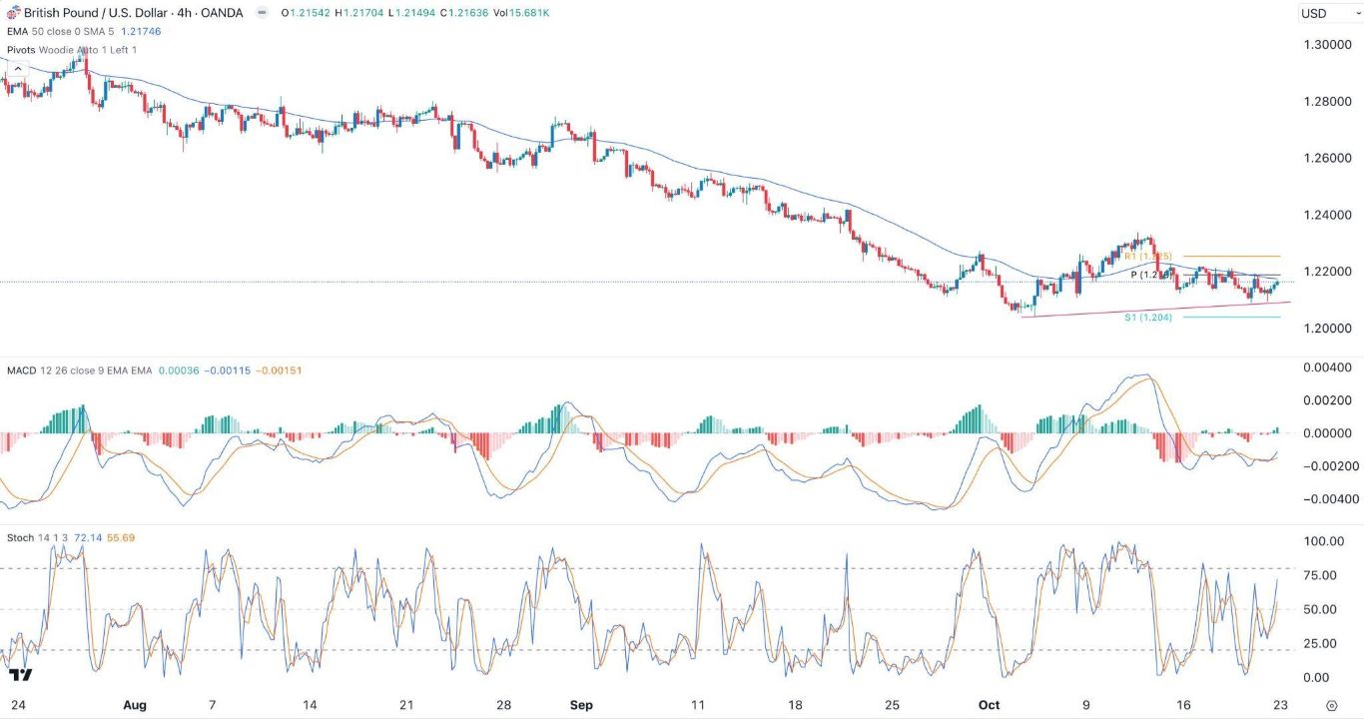Select the MACD 12 26 close 9 indicator legend

[x=80, y=370]
